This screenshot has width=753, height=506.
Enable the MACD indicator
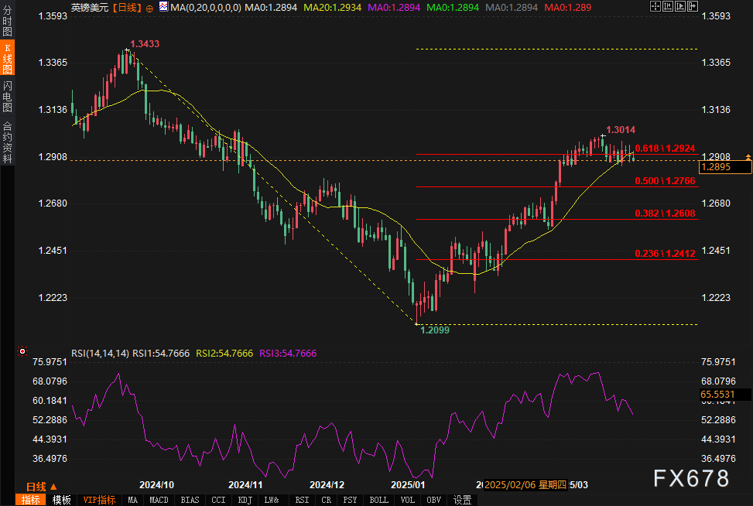pyautogui.click(x=159, y=500)
